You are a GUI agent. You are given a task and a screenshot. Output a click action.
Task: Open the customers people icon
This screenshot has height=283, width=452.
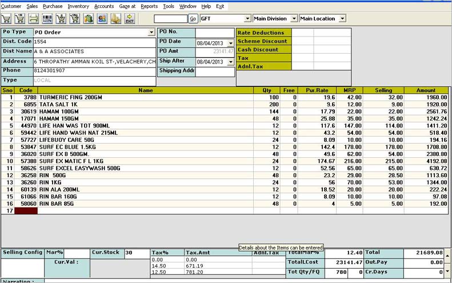[102, 18]
